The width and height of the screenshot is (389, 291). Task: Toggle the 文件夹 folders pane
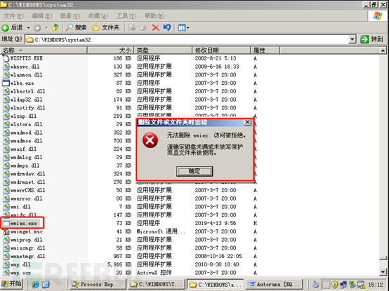[106, 28]
